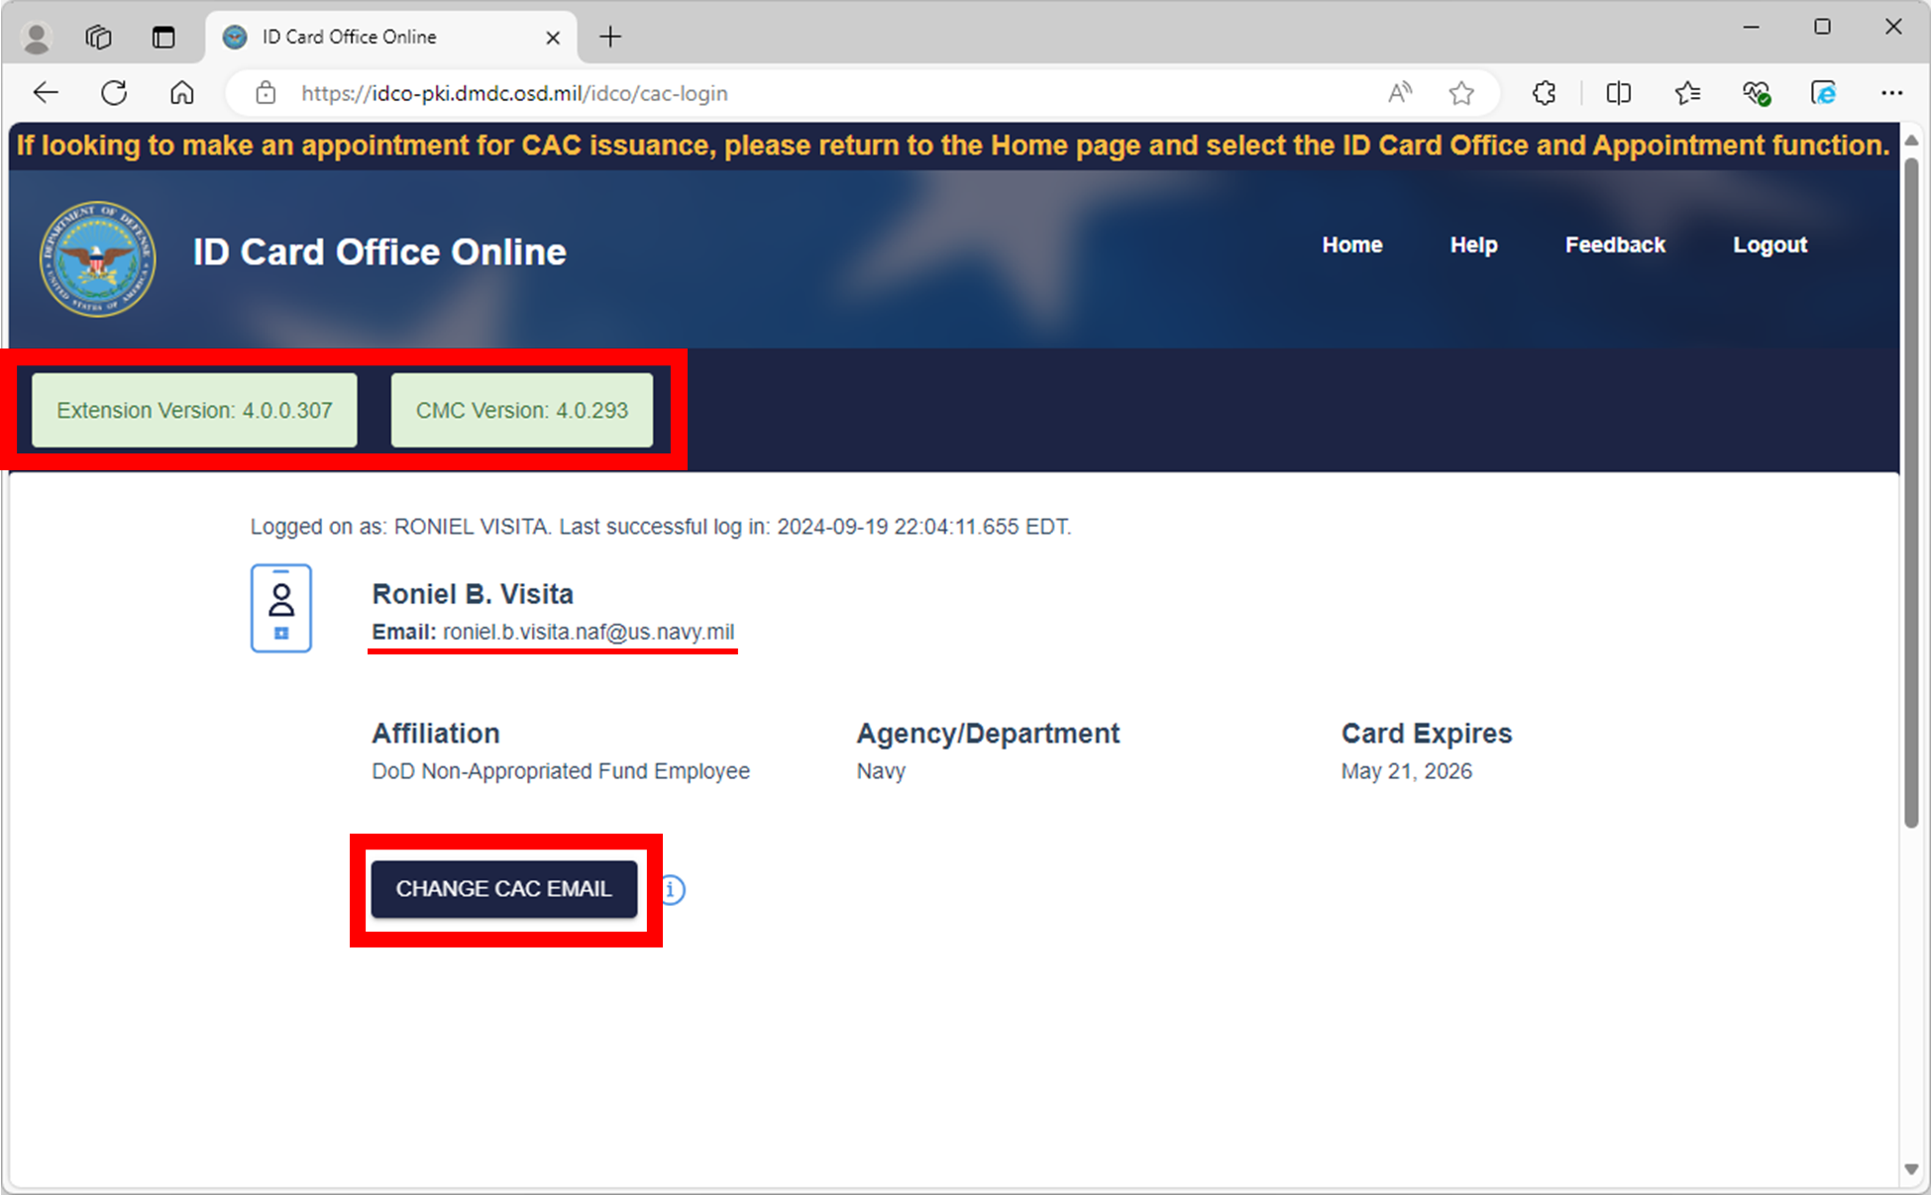Viewport: 1931px width, 1195px height.
Task: Open browser Settings via the ellipsis menu
Action: [x=1892, y=92]
